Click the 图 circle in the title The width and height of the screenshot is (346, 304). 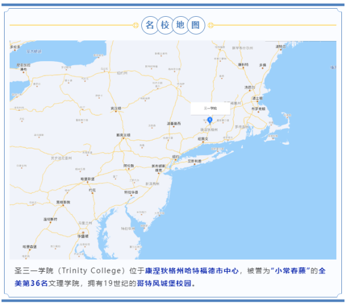(197, 25)
